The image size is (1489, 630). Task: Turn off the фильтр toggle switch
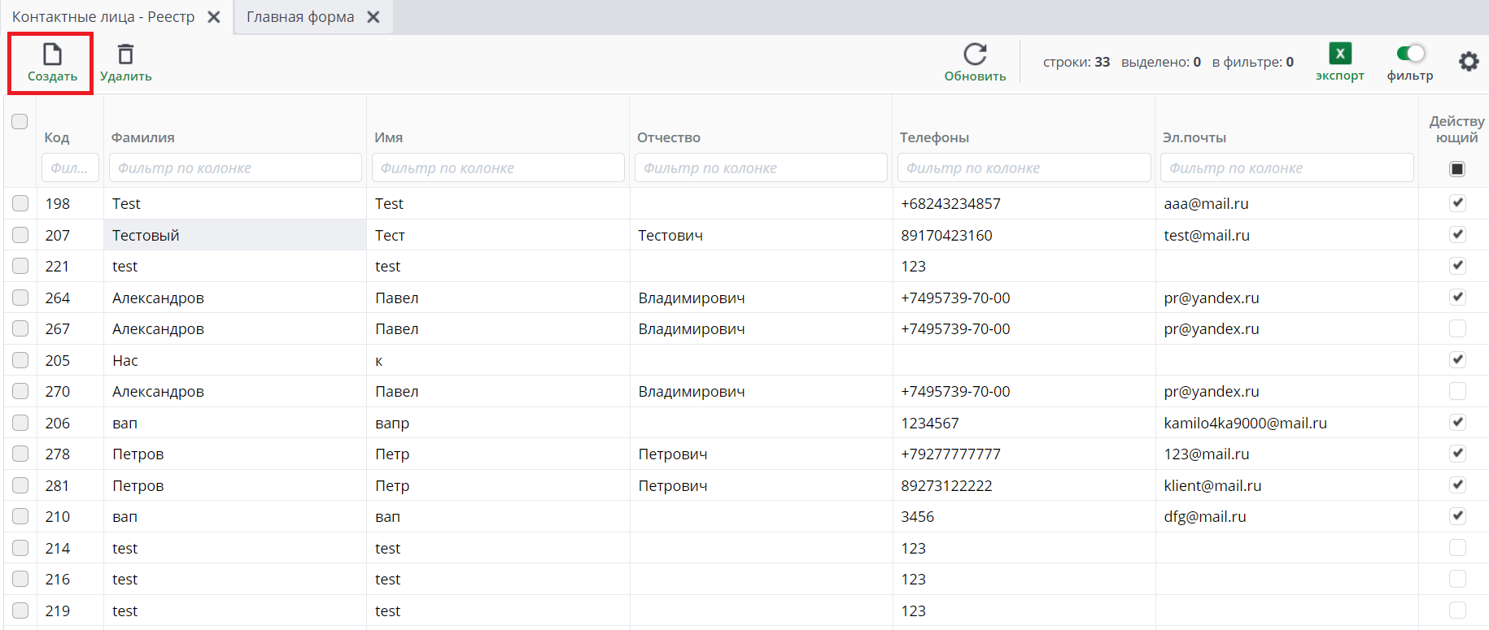coord(1410,54)
